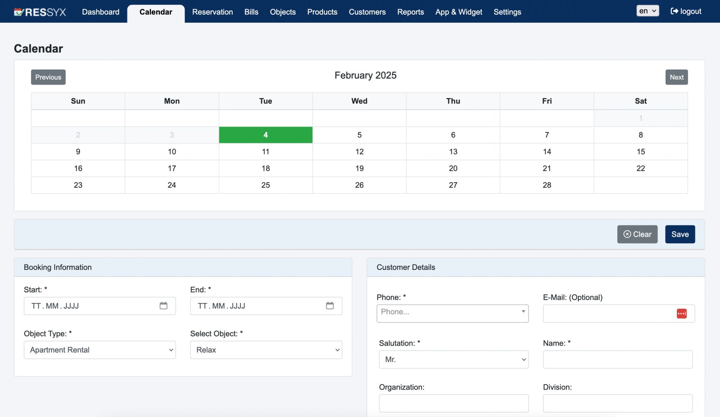Pick February 14 on the calendar
Viewport: 720px width, 417px height.
pos(547,152)
